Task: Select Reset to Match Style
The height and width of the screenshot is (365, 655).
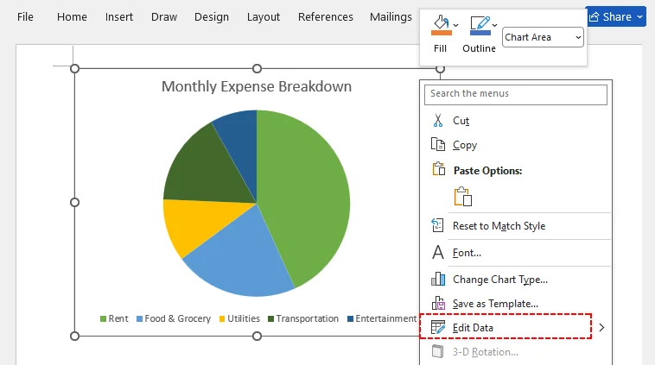Action: pos(499,226)
